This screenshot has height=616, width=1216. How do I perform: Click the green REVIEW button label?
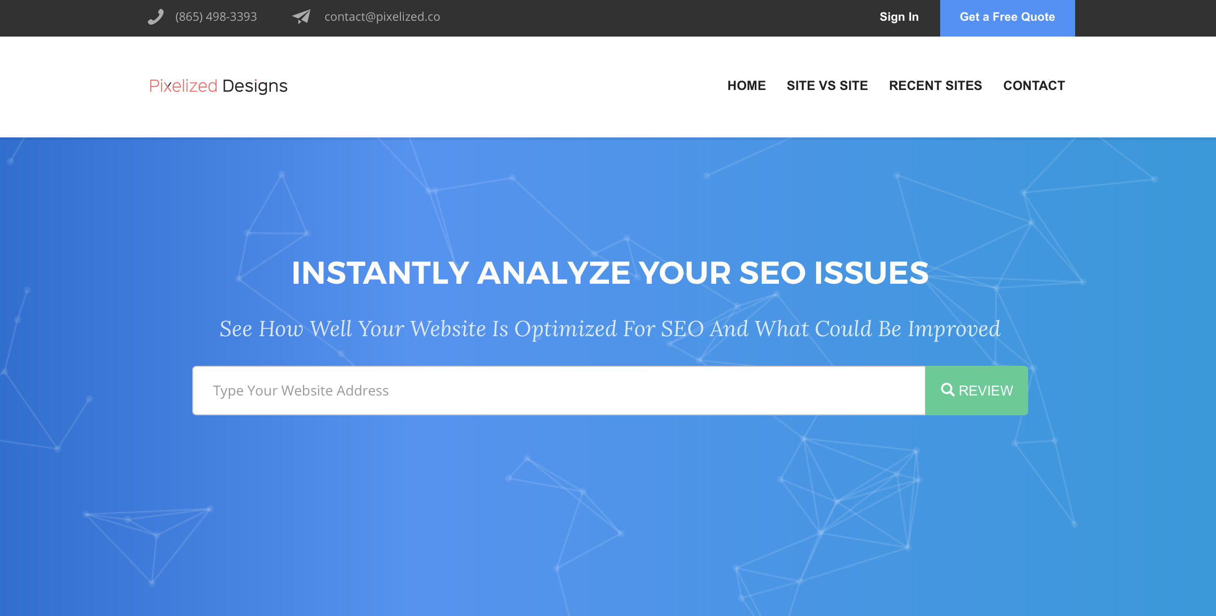[986, 391]
